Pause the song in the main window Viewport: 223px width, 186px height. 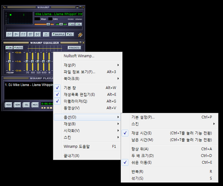pos(23,34)
